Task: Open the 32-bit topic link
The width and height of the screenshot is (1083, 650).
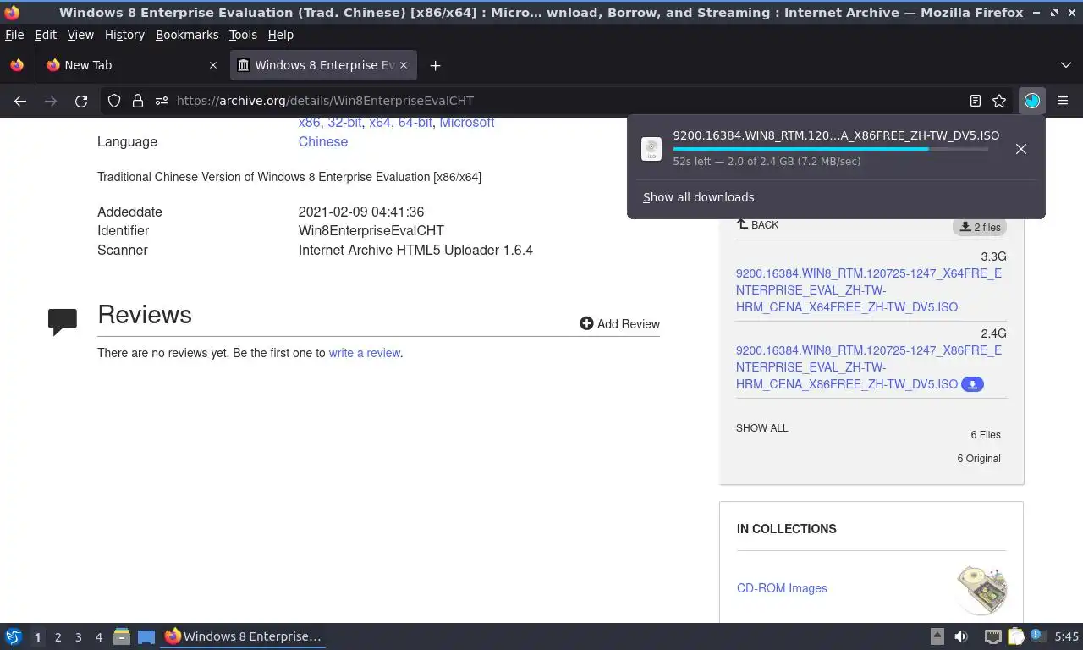Action: pyautogui.click(x=344, y=123)
